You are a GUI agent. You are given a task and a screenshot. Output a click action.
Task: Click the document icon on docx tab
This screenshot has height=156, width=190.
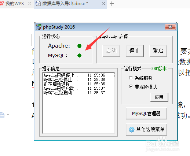click(38, 4)
